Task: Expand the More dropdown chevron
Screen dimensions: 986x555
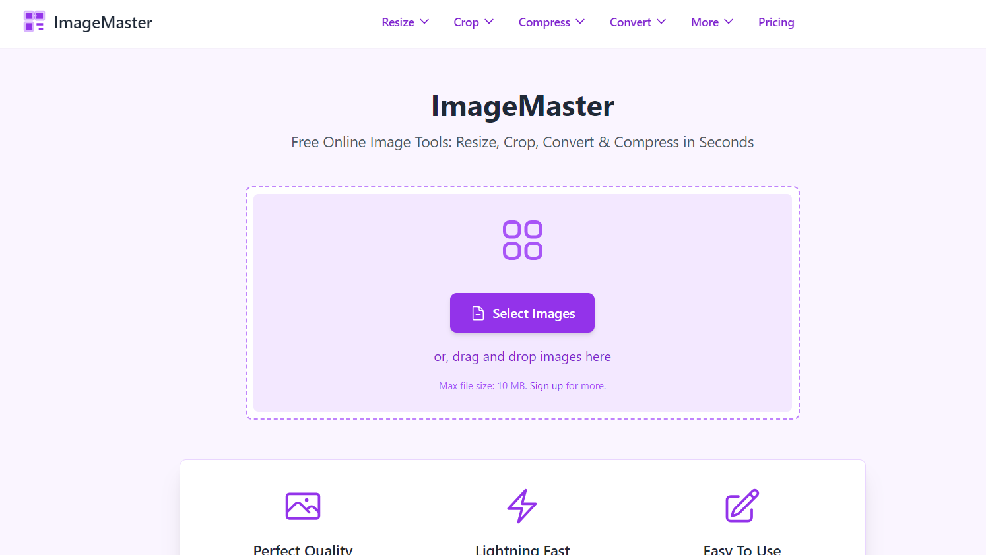Action: coord(729,22)
